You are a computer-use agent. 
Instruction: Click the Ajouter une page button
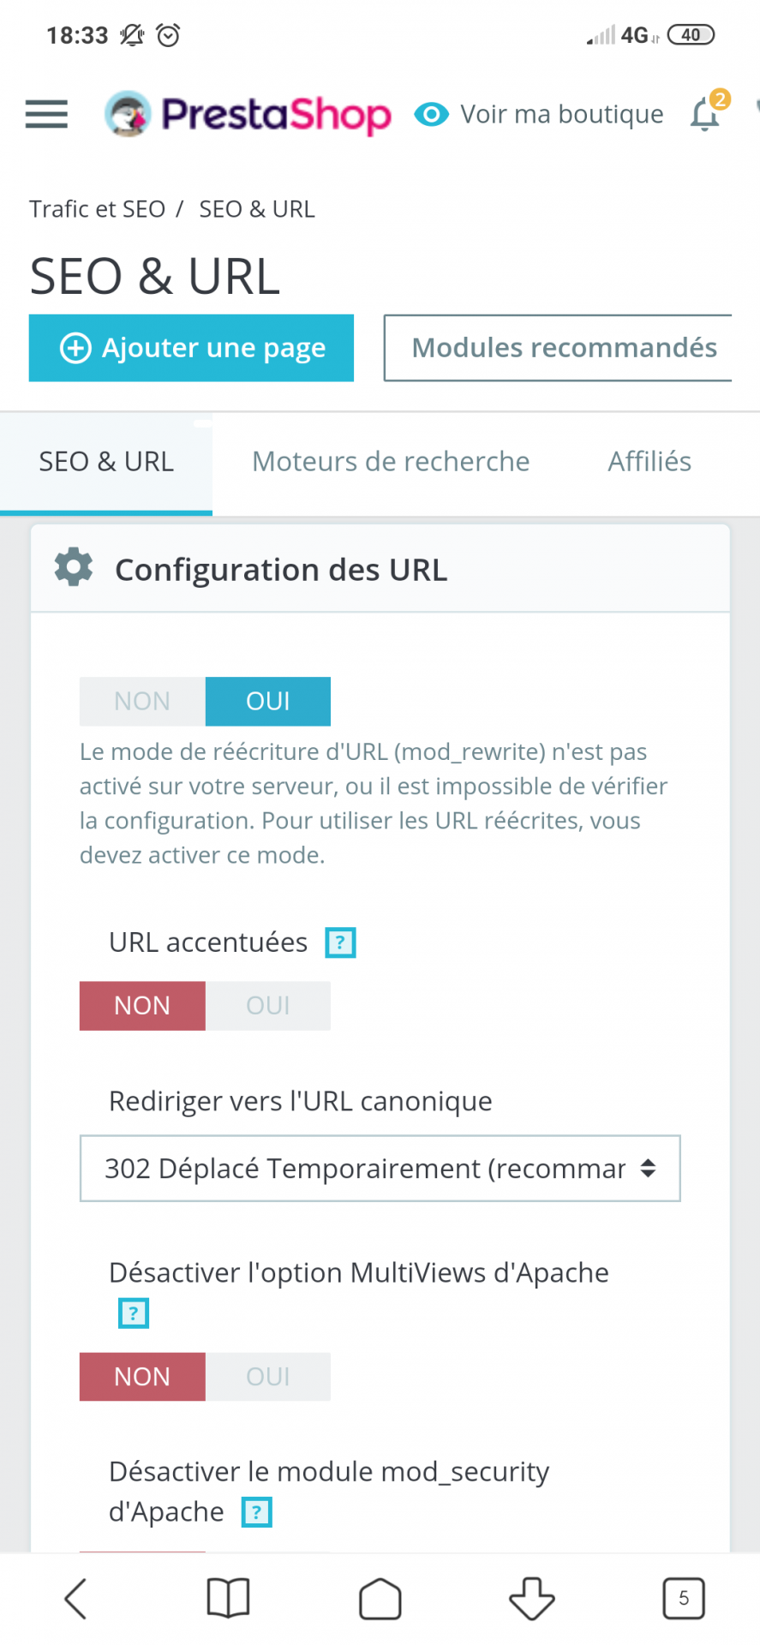point(191,348)
